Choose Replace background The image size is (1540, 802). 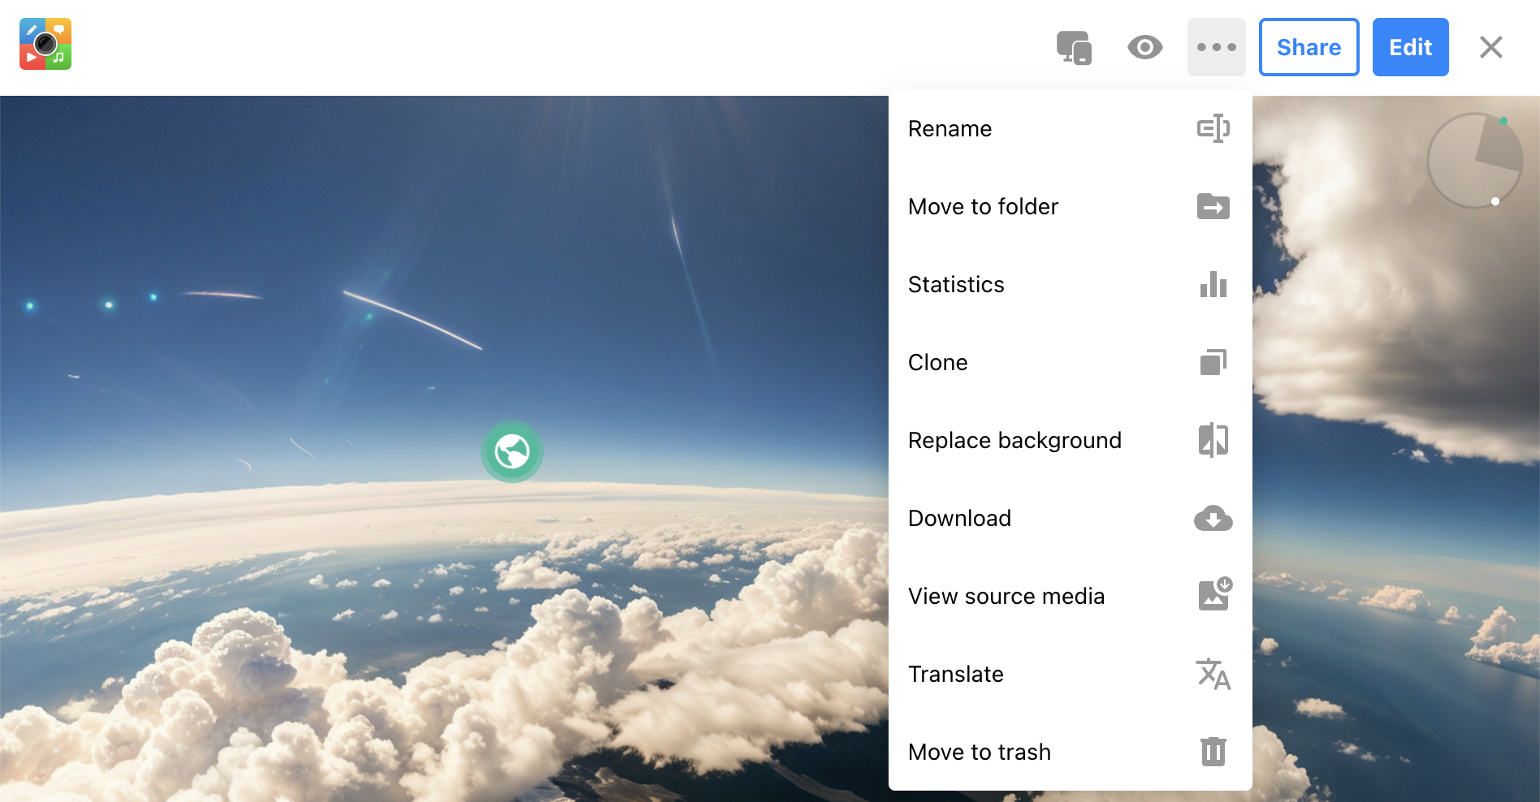click(1071, 440)
